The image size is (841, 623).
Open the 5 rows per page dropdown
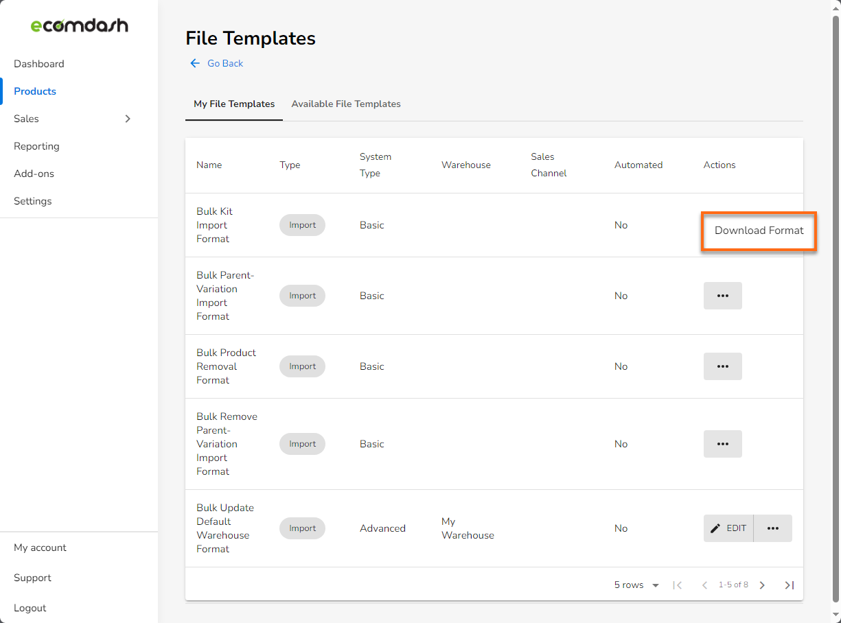point(636,585)
